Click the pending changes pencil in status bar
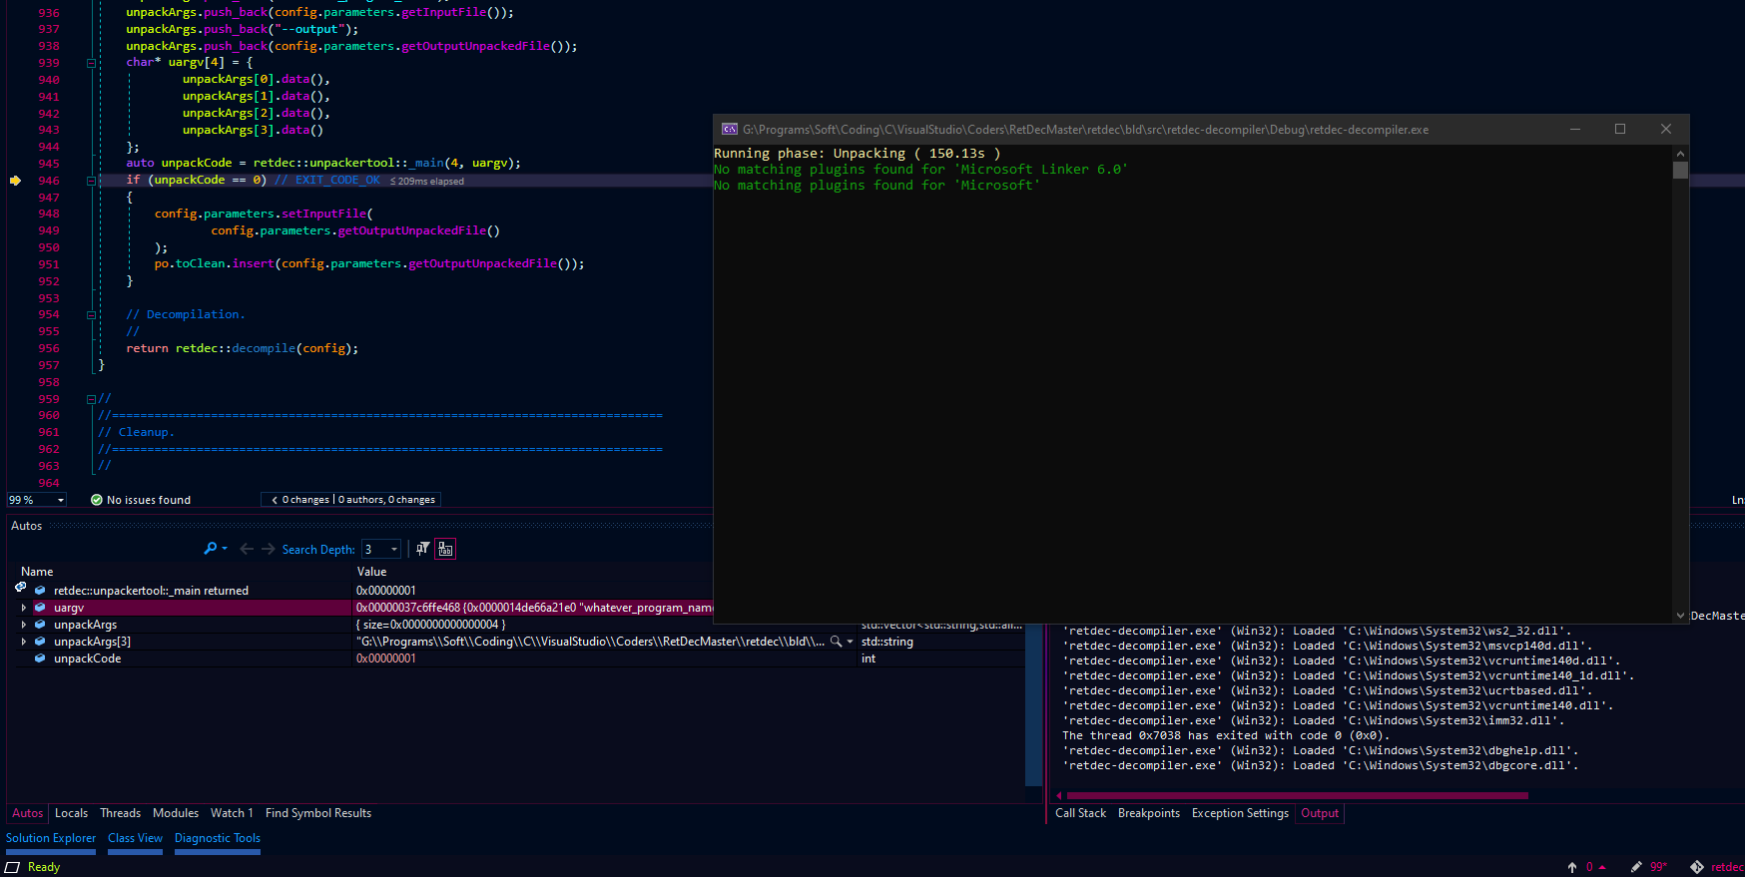This screenshot has width=1745, height=877. point(1636,867)
